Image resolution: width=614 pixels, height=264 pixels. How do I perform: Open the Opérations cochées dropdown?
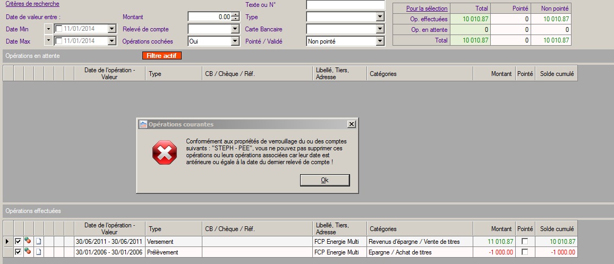[x=235, y=41]
